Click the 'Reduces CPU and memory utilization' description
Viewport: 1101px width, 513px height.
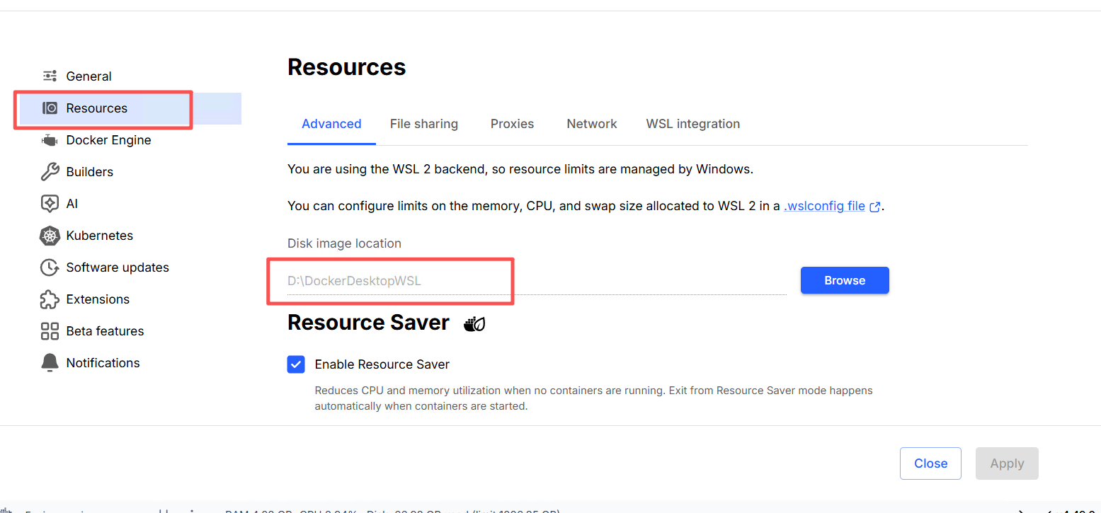[594, 398]
